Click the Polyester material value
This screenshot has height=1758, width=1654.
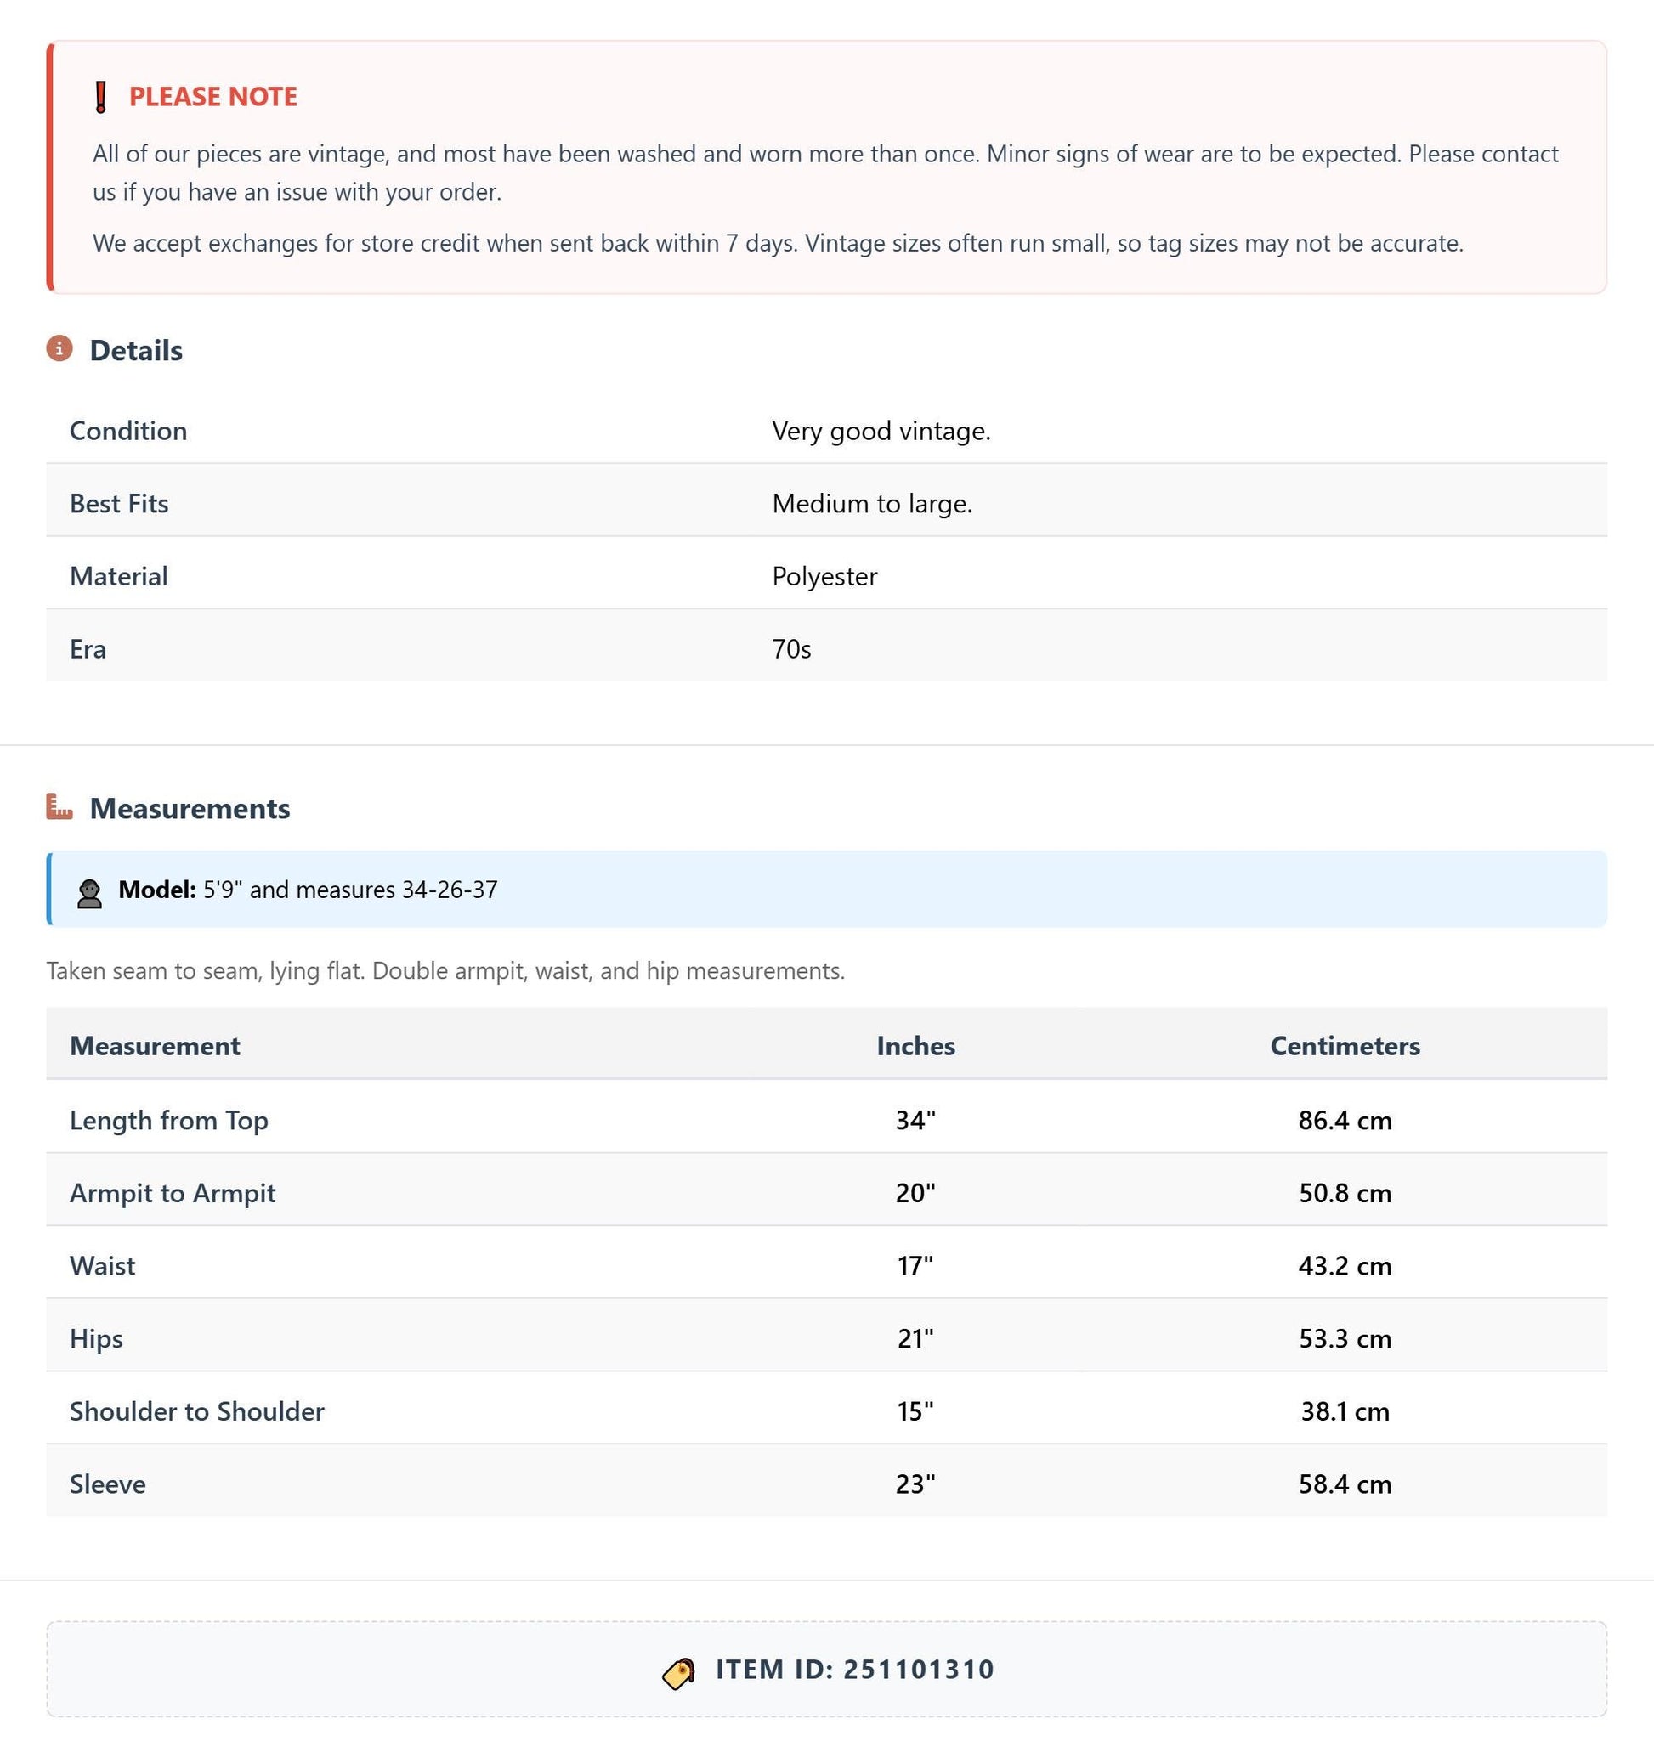tap(824, 576)
